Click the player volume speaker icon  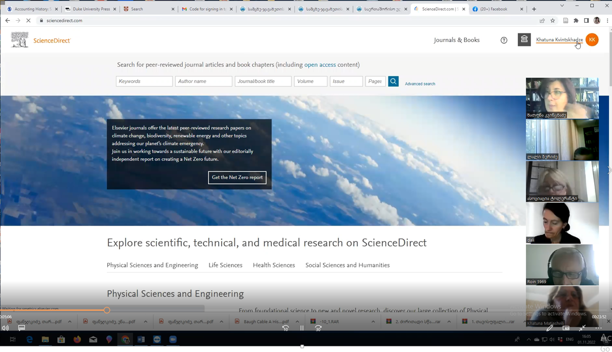click(6, 328)
